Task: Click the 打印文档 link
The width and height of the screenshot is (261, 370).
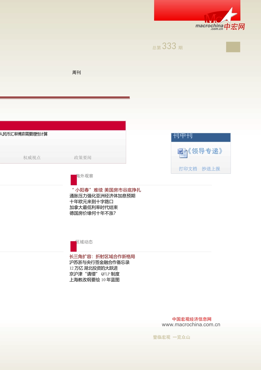Action: click(188, 169)
